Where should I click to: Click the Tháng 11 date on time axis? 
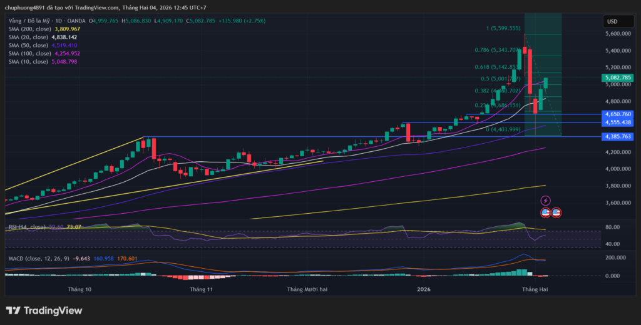[x=201, y=289]
